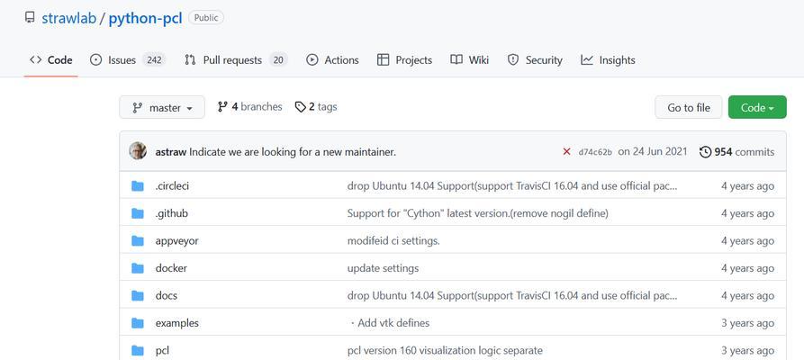Viewport: 804px width, 360px height.
Task: Click the red failed build status X
Action: tap(566, 152)
